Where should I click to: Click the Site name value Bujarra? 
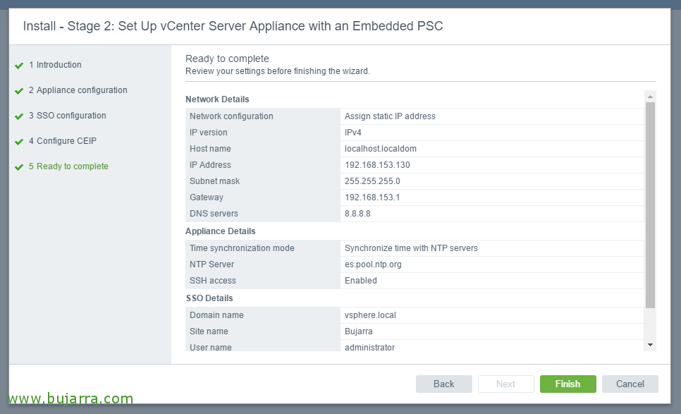coord(359,331)
